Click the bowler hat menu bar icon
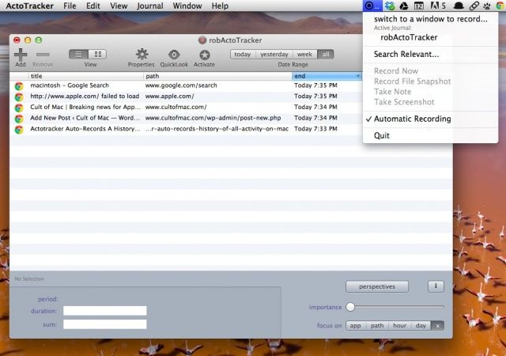Image resolution: width=506 pixels, height=356 pixels. pos(459,6)
